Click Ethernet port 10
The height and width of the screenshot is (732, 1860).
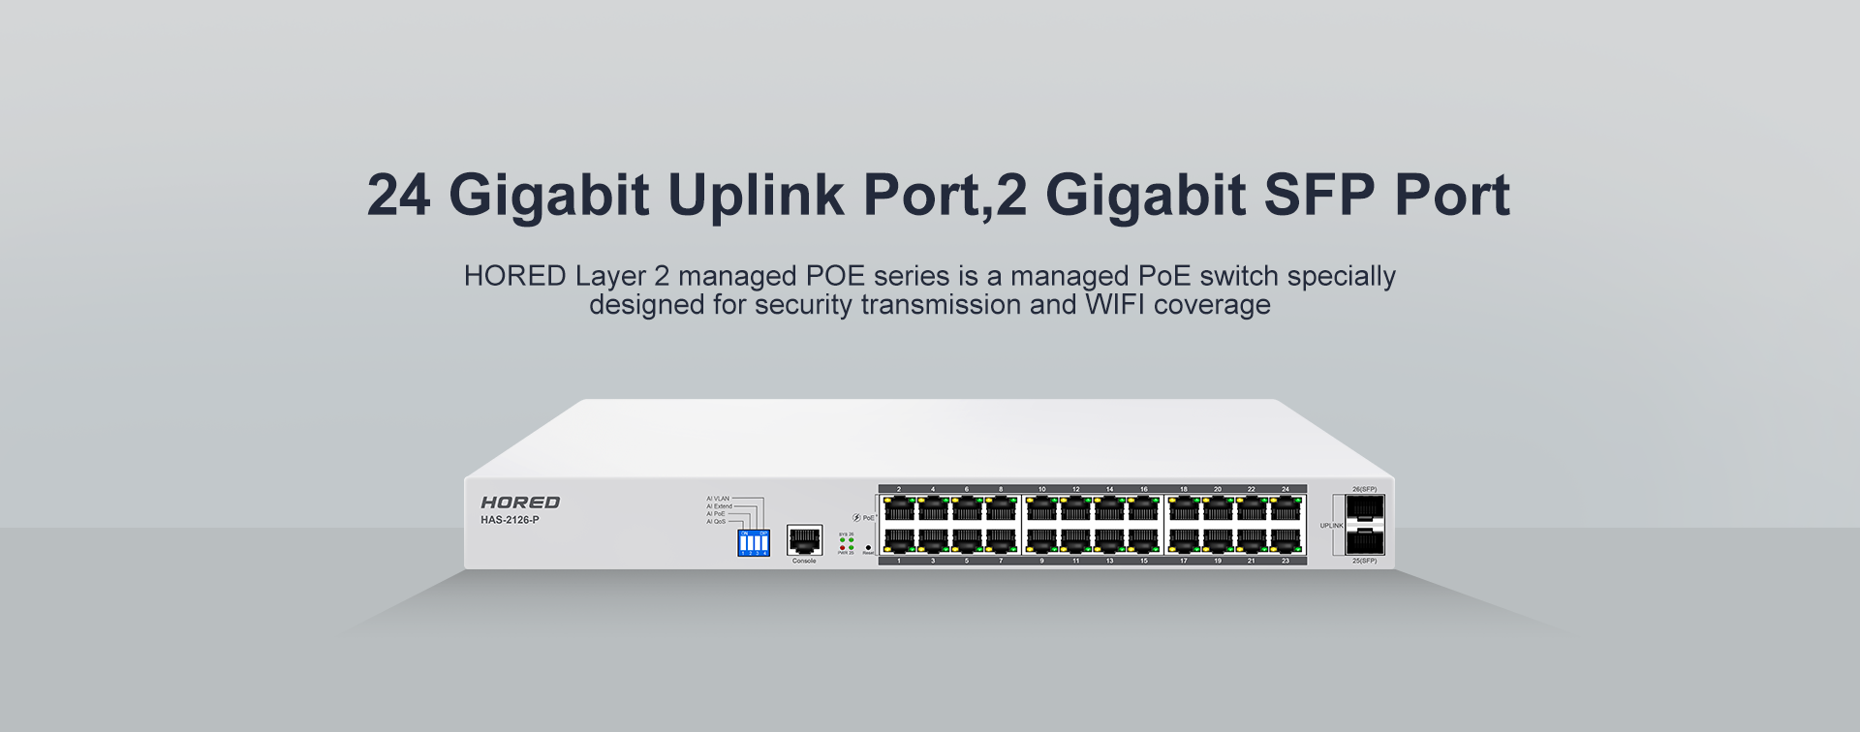click(x=1042, y=509)
